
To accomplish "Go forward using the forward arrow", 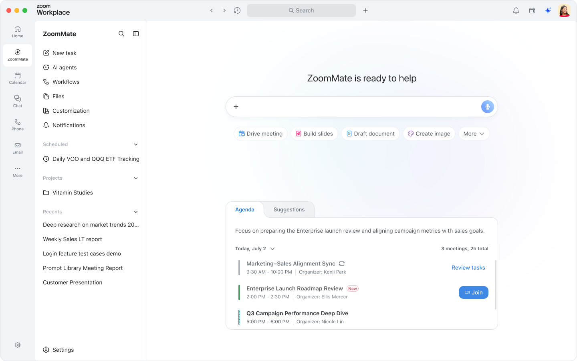I will pos(224,10).
